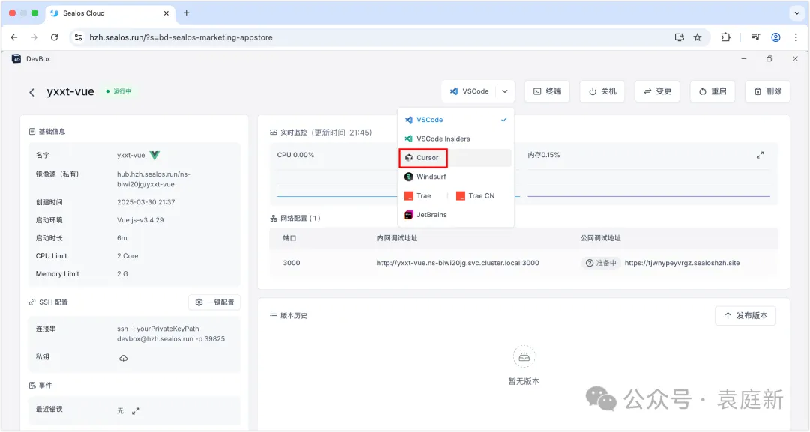Expand the monitoring chart fullscreen icon

point(760,155)
